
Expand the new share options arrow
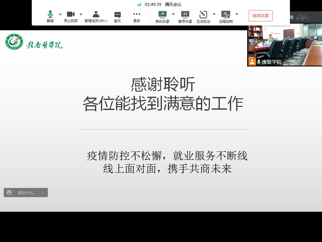click(x=173, y=14)
